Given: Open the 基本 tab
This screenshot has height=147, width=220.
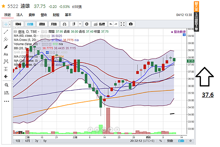Looking at the screenshot, I should click(x=68, y=15).
